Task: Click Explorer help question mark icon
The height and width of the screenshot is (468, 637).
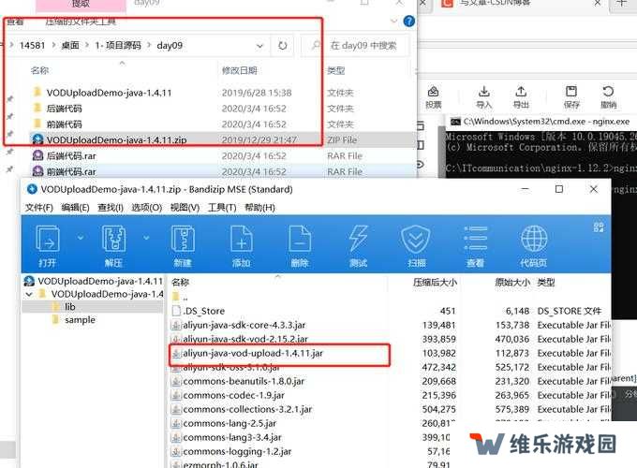Action: [409, 22]
